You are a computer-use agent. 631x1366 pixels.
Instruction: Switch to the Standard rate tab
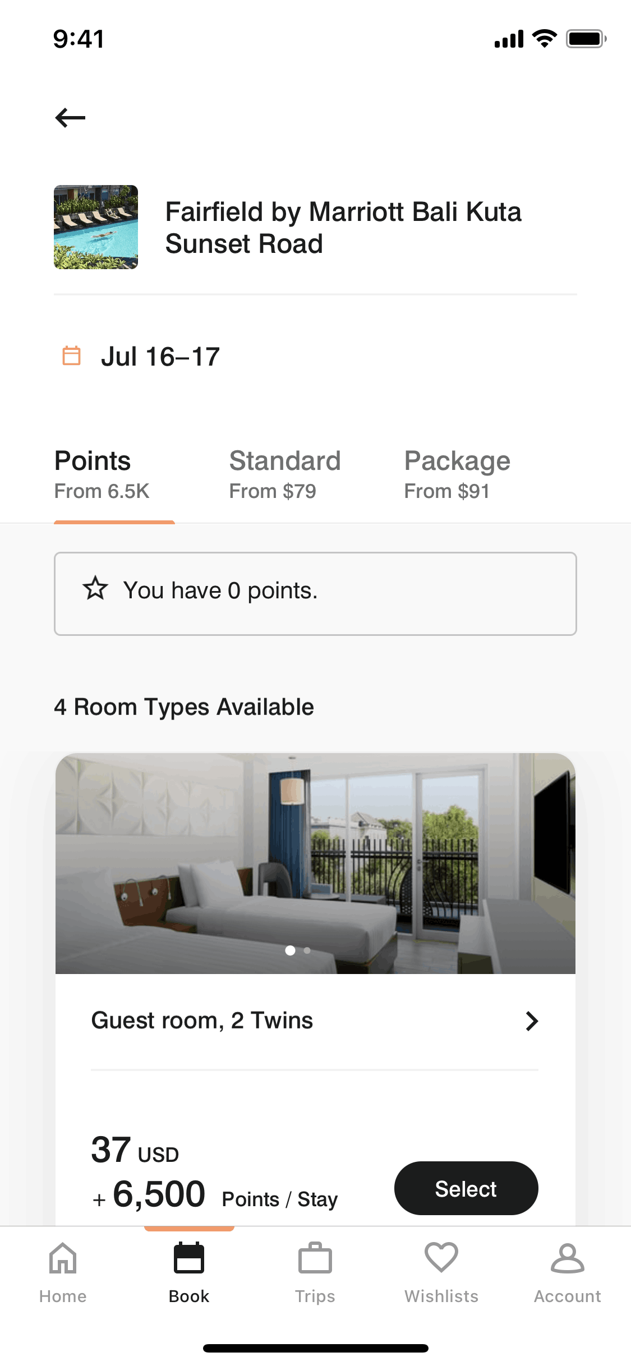pyautogui.click(x=285, y=474)
